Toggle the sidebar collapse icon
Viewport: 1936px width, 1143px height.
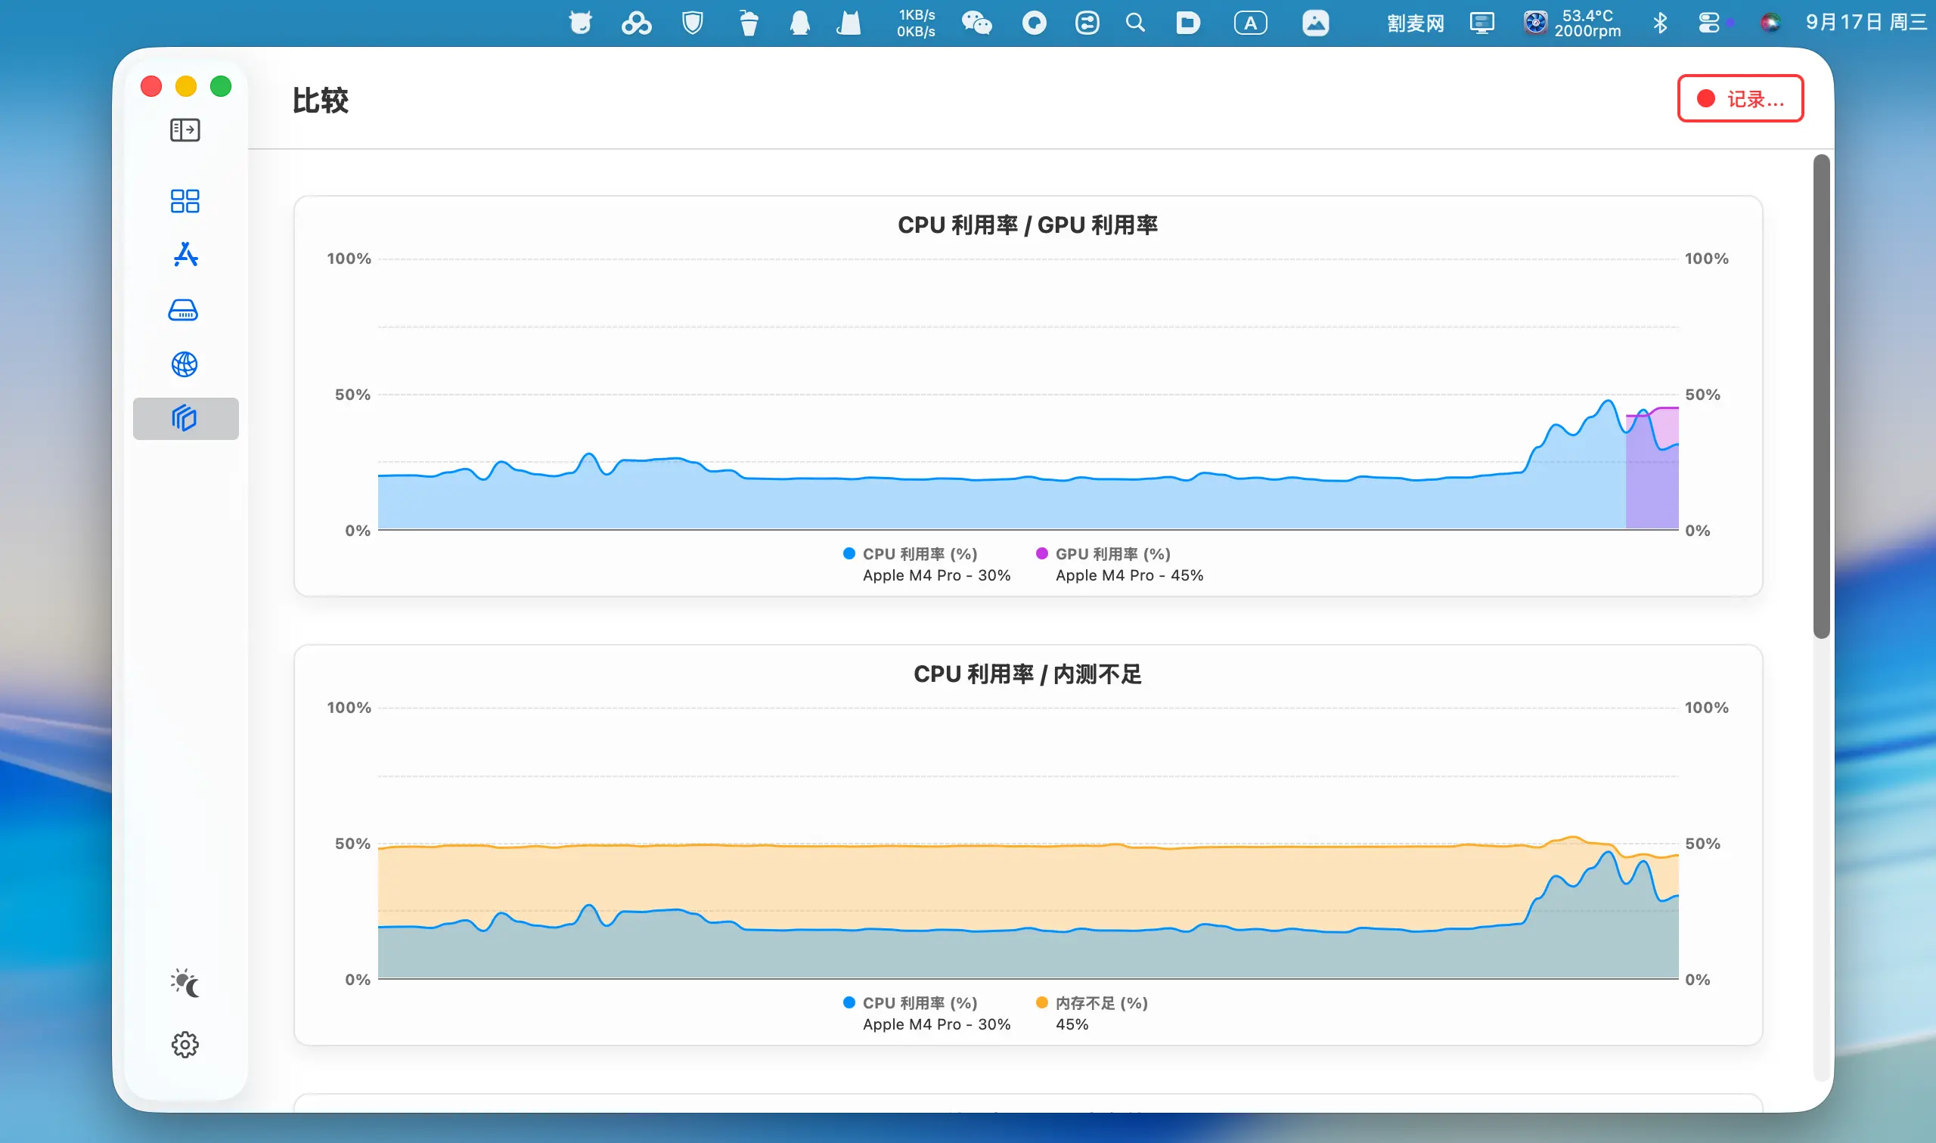(x=185, y=130)
